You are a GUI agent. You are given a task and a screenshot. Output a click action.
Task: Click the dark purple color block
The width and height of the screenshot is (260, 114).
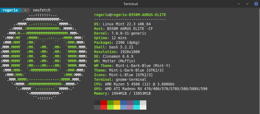pos(130,103)
